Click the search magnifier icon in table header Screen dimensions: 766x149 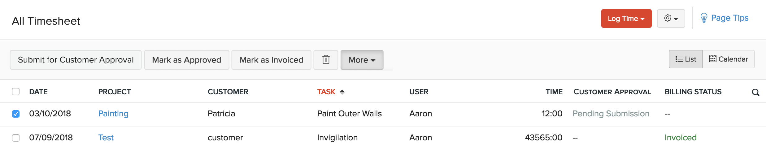pos(755,92)
